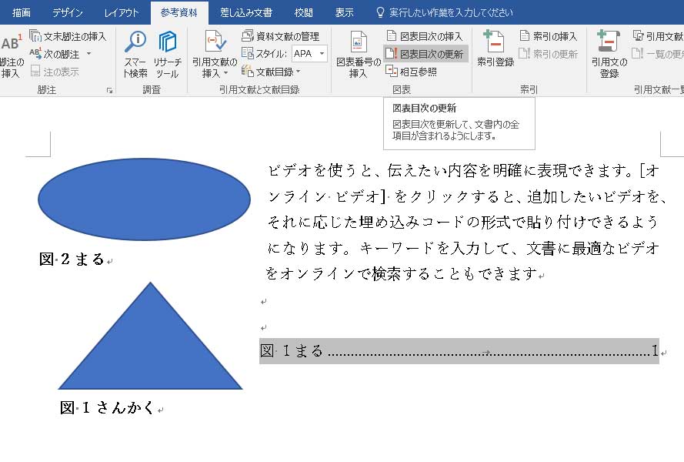The height and width of the screenshot is (462, 684).
Task: Select the blue ellipse shape
Action: click(144, 199)
